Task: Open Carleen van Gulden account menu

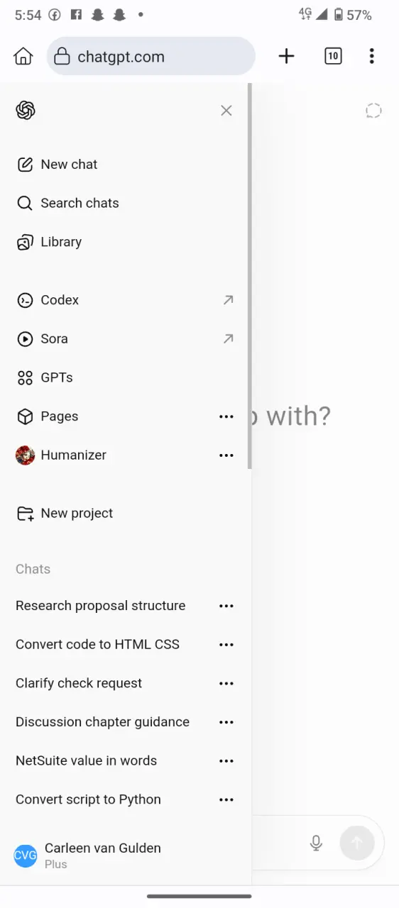Action: coord(125,856)
